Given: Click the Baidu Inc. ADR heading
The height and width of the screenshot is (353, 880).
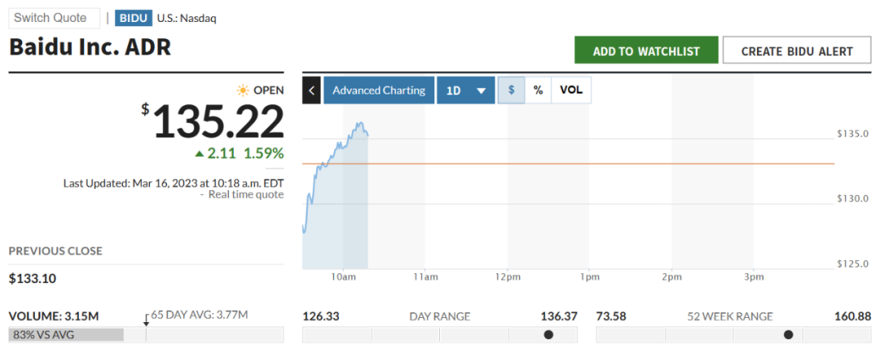Looking at the screenshot, I should [x=90, y=47].
